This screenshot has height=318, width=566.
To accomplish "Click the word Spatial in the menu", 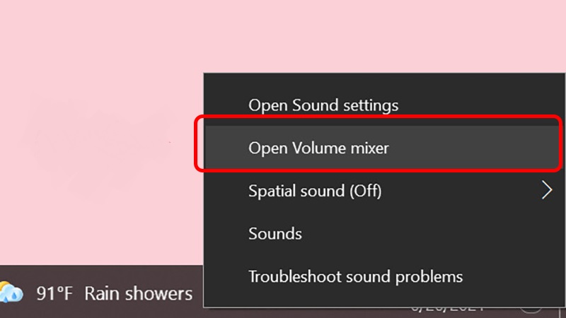I will coord(270,191).
